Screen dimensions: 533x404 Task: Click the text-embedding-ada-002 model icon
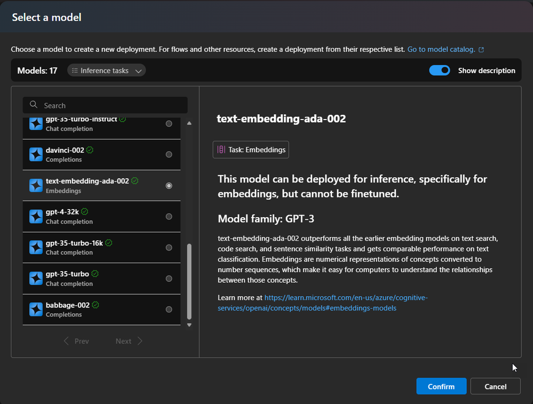[36, 186]
